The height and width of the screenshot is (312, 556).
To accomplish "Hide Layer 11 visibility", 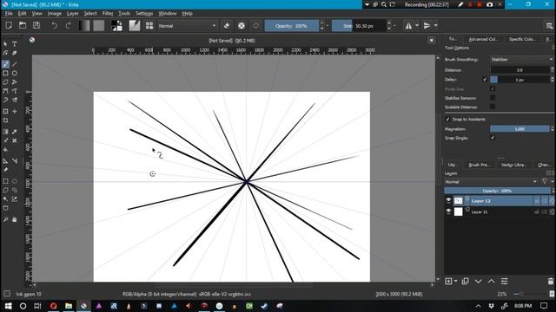I will [448, 211].
